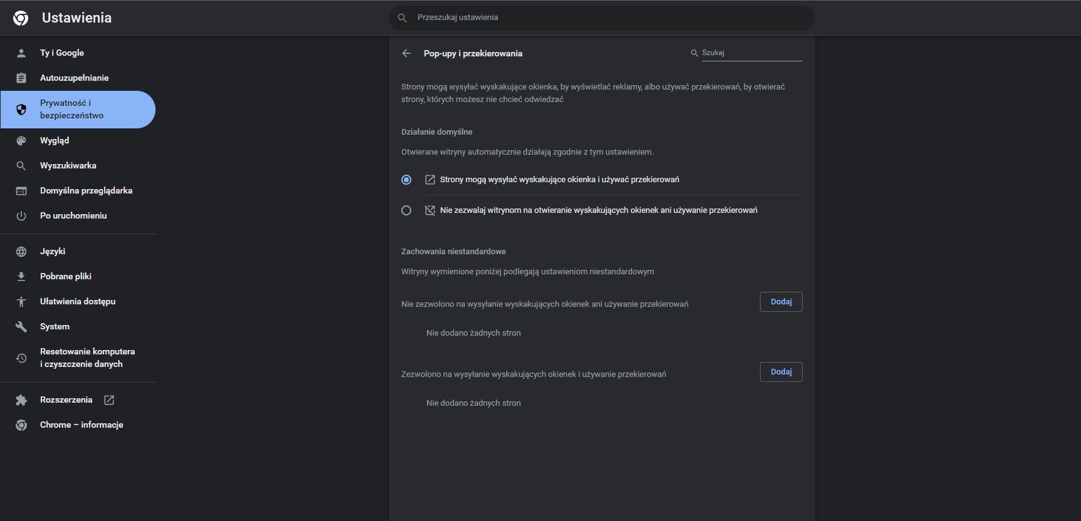Click the Chrome icon for Chrome – informacje
Image resolution: width=1081 pixels, height=521 pixels.
tap(21, 425)
